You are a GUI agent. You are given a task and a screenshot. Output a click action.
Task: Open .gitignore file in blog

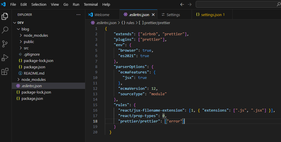click(x=48, y=55)
